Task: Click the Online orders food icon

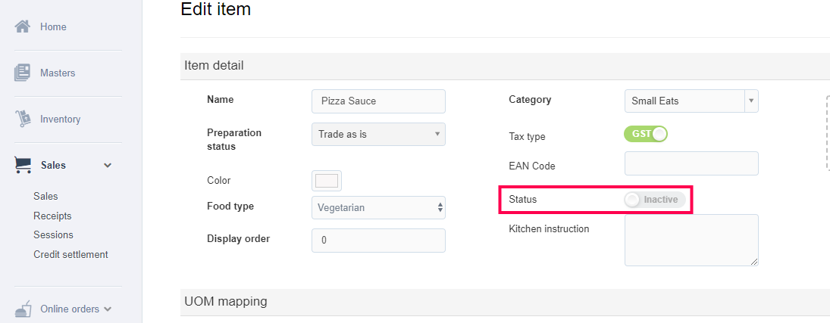Action: (23, 309)
